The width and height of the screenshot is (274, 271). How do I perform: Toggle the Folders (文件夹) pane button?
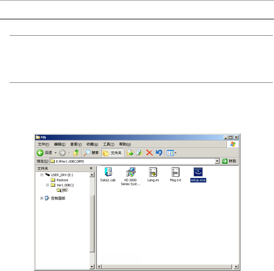112,153
